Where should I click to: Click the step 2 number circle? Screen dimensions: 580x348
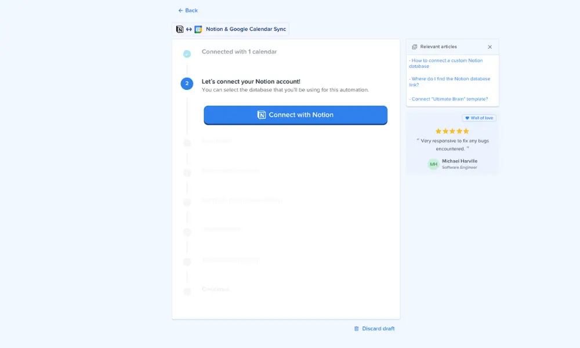pyautogui.click(x=187, y=84)
